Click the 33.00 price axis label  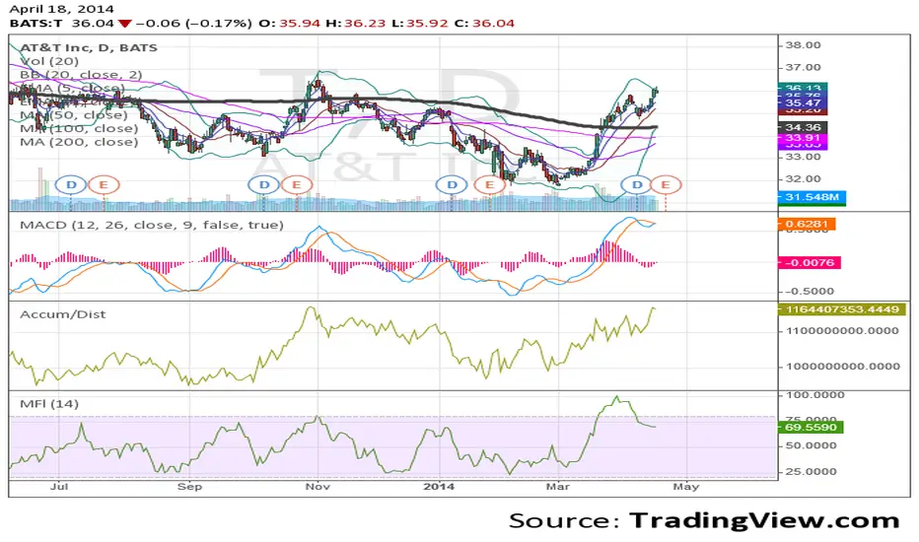803,157
